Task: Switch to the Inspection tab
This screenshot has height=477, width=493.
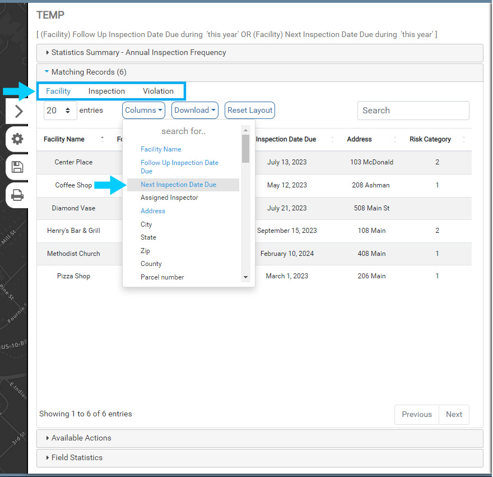Action: pyautogui.click(x=106, y=91)
